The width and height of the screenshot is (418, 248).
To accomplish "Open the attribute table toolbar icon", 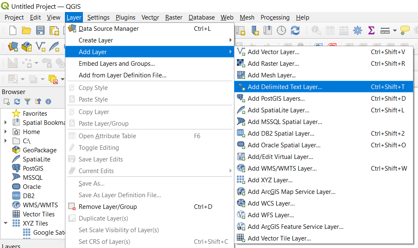I will point(330,30).
